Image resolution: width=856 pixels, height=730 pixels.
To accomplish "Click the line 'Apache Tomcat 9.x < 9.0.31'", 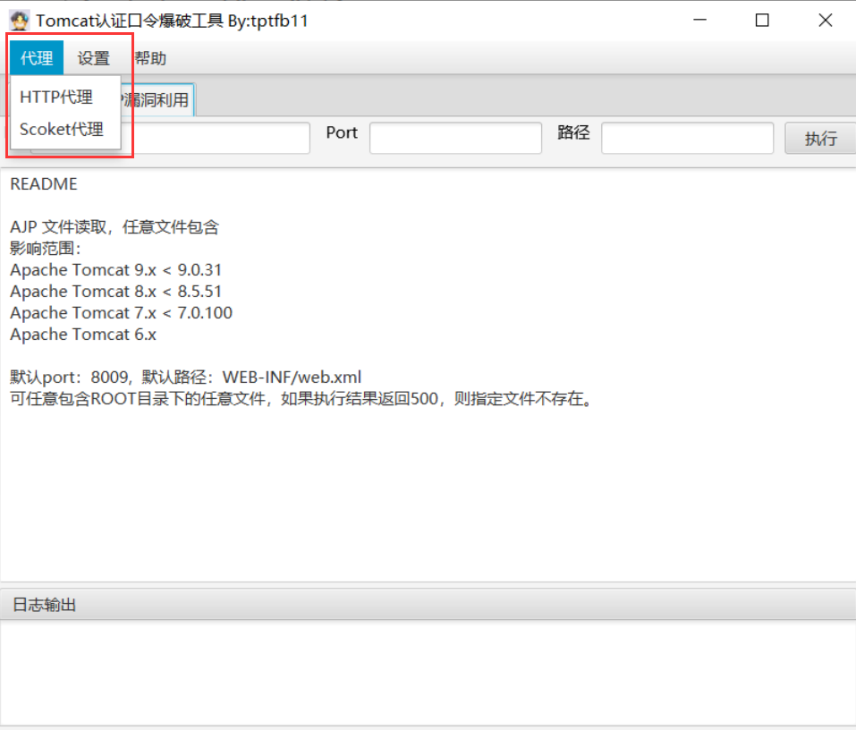I will tap(115, 269).
